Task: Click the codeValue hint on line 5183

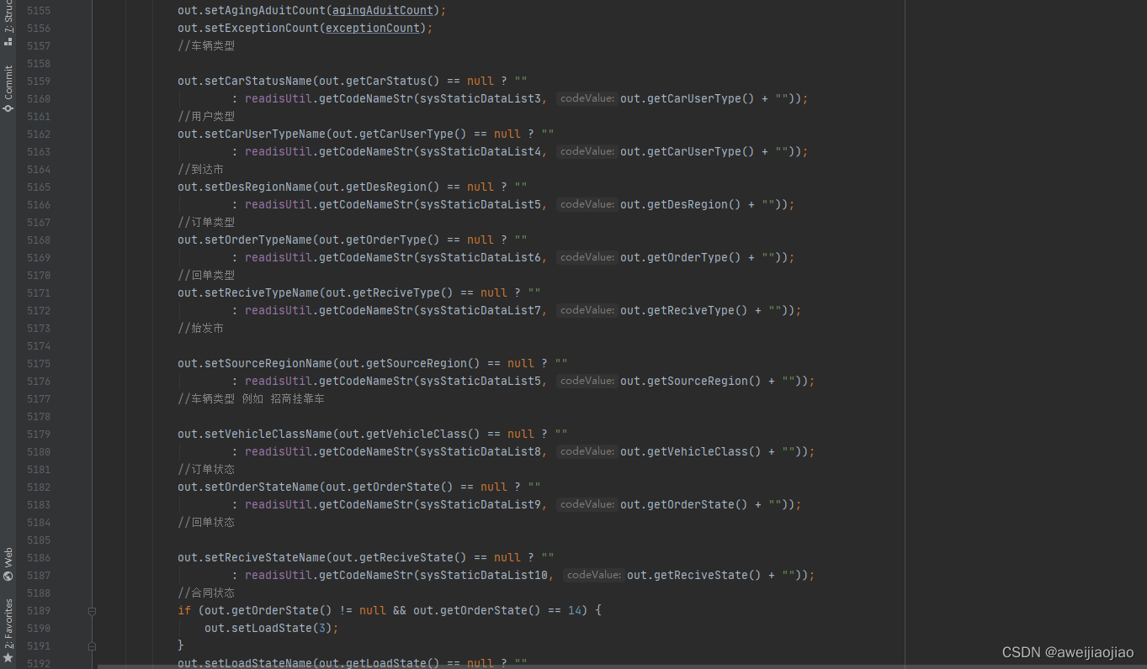Action: click(587, 505)
